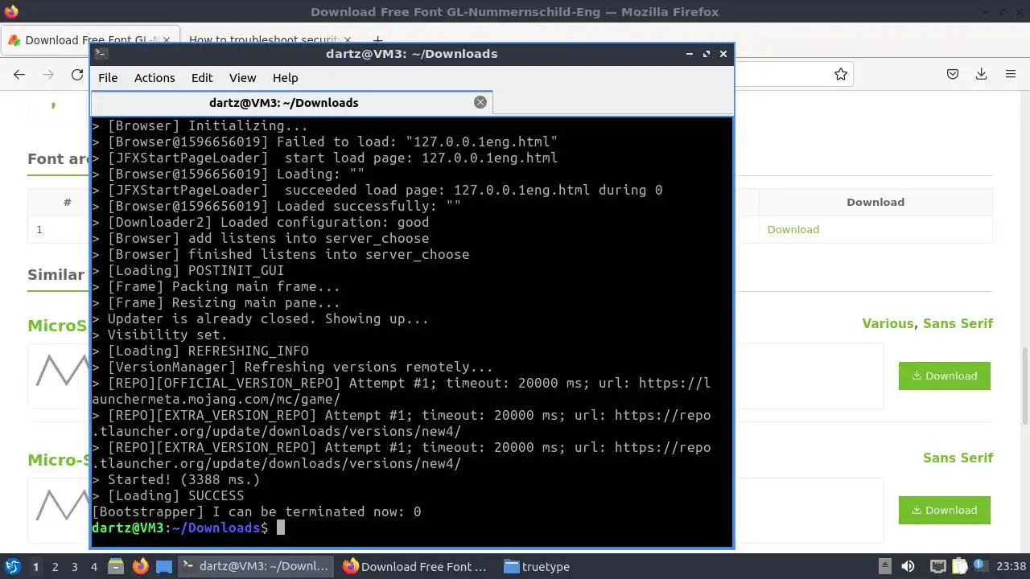
Task: Click the terminal window menu icon in title bar
Action: pos(101,54)
